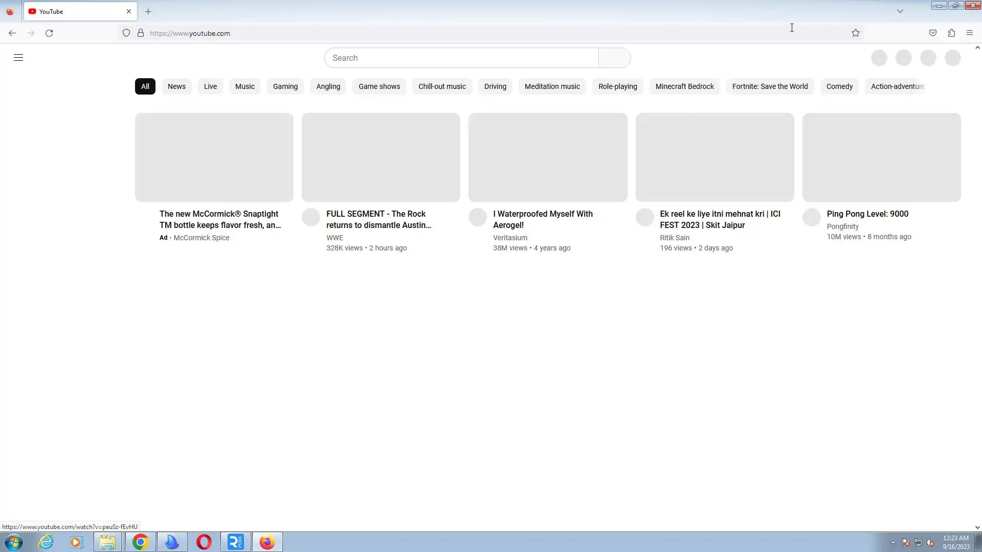Viewport: 982px width, 552px height.
Task: Show hidden system tray icons
Action: [893, 542]
